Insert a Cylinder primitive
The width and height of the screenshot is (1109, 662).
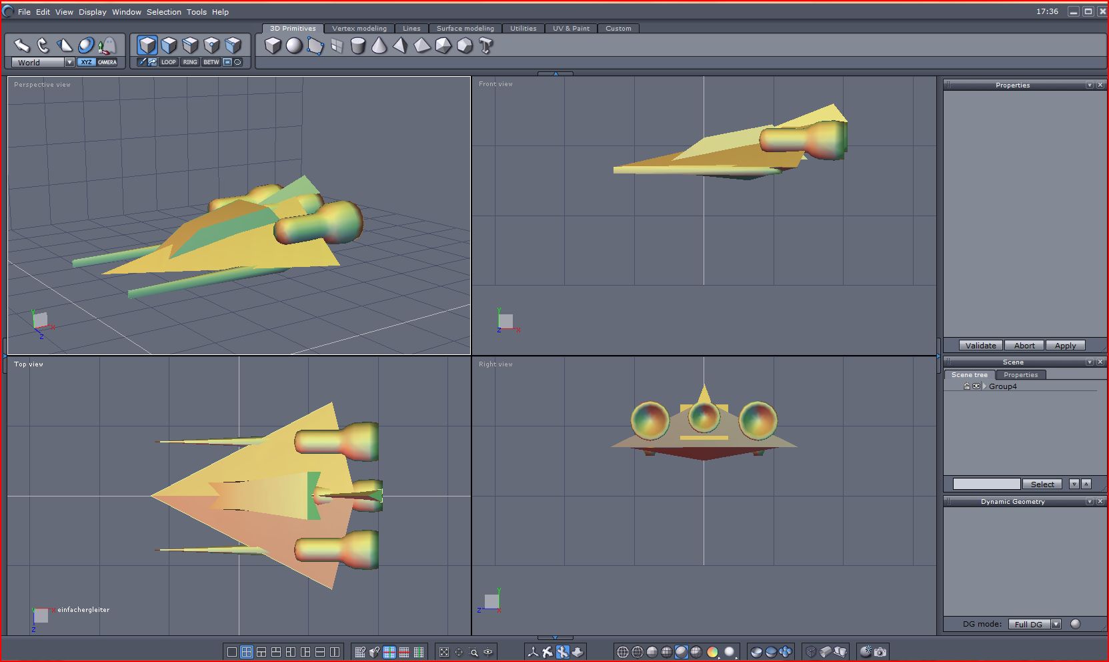358,45
